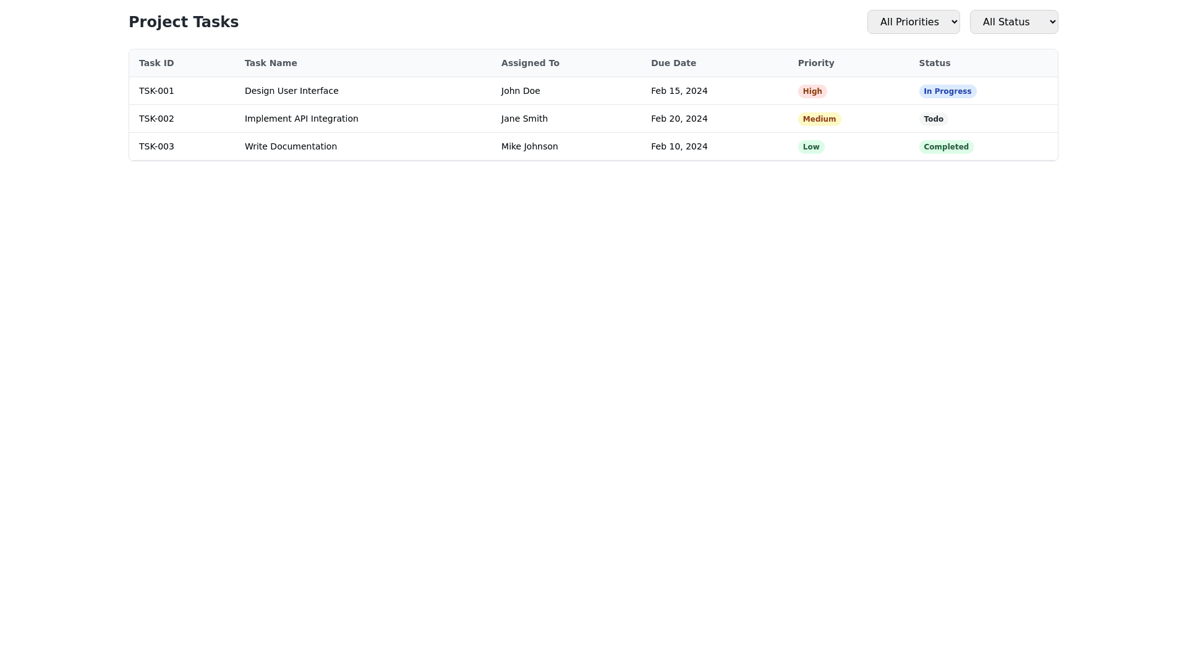Viewport: 1187px width, 667px height.
Task: Click the In Progress status badge
Action: coord(947,91)
